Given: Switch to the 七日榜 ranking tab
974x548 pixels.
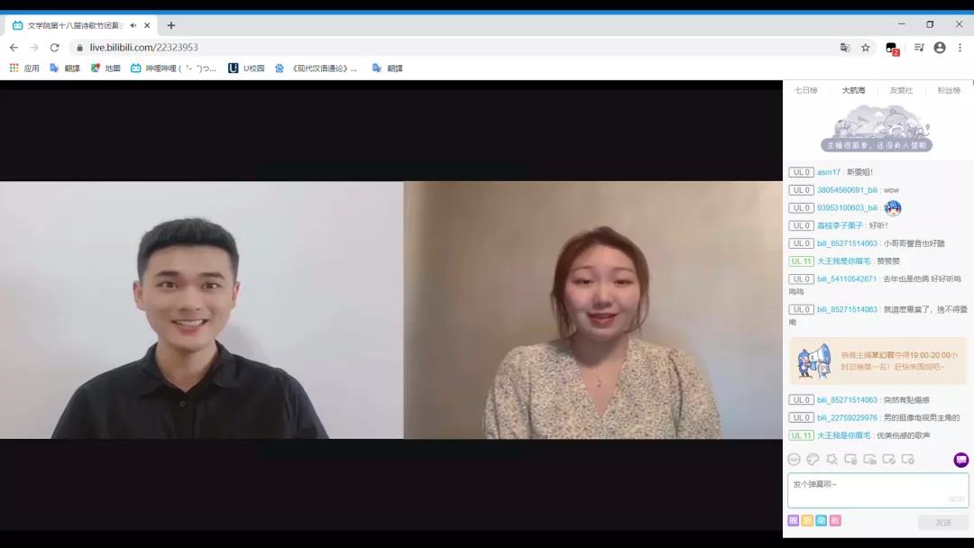Looking at the screenshot, I should 805,90.
